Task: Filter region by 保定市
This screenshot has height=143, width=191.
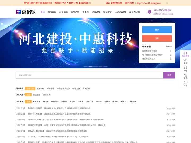Action: point(80,101)
